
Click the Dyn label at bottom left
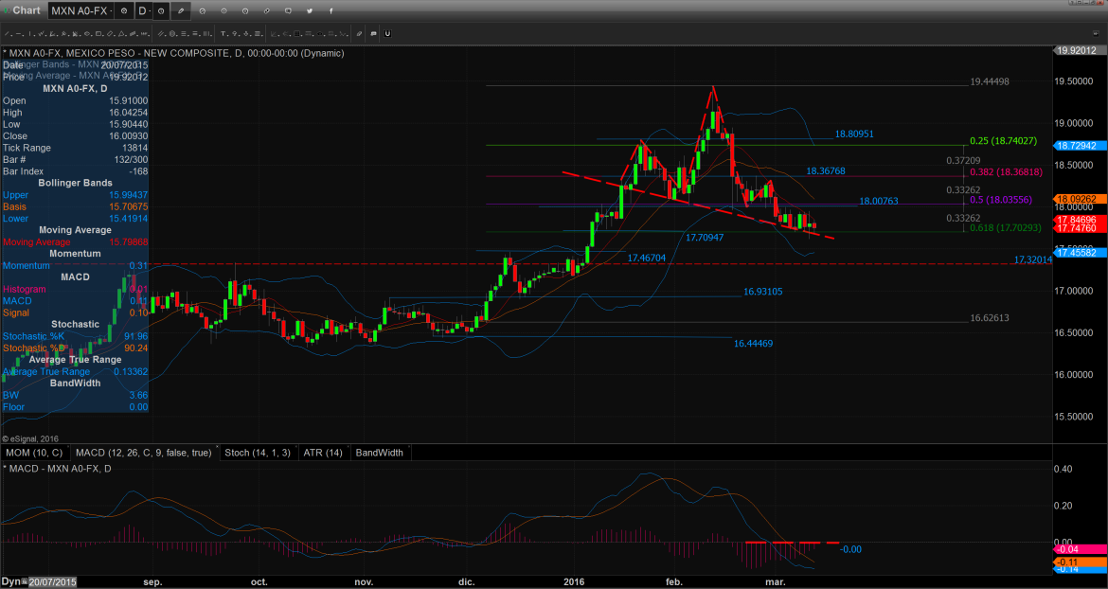tap(9, 582)
